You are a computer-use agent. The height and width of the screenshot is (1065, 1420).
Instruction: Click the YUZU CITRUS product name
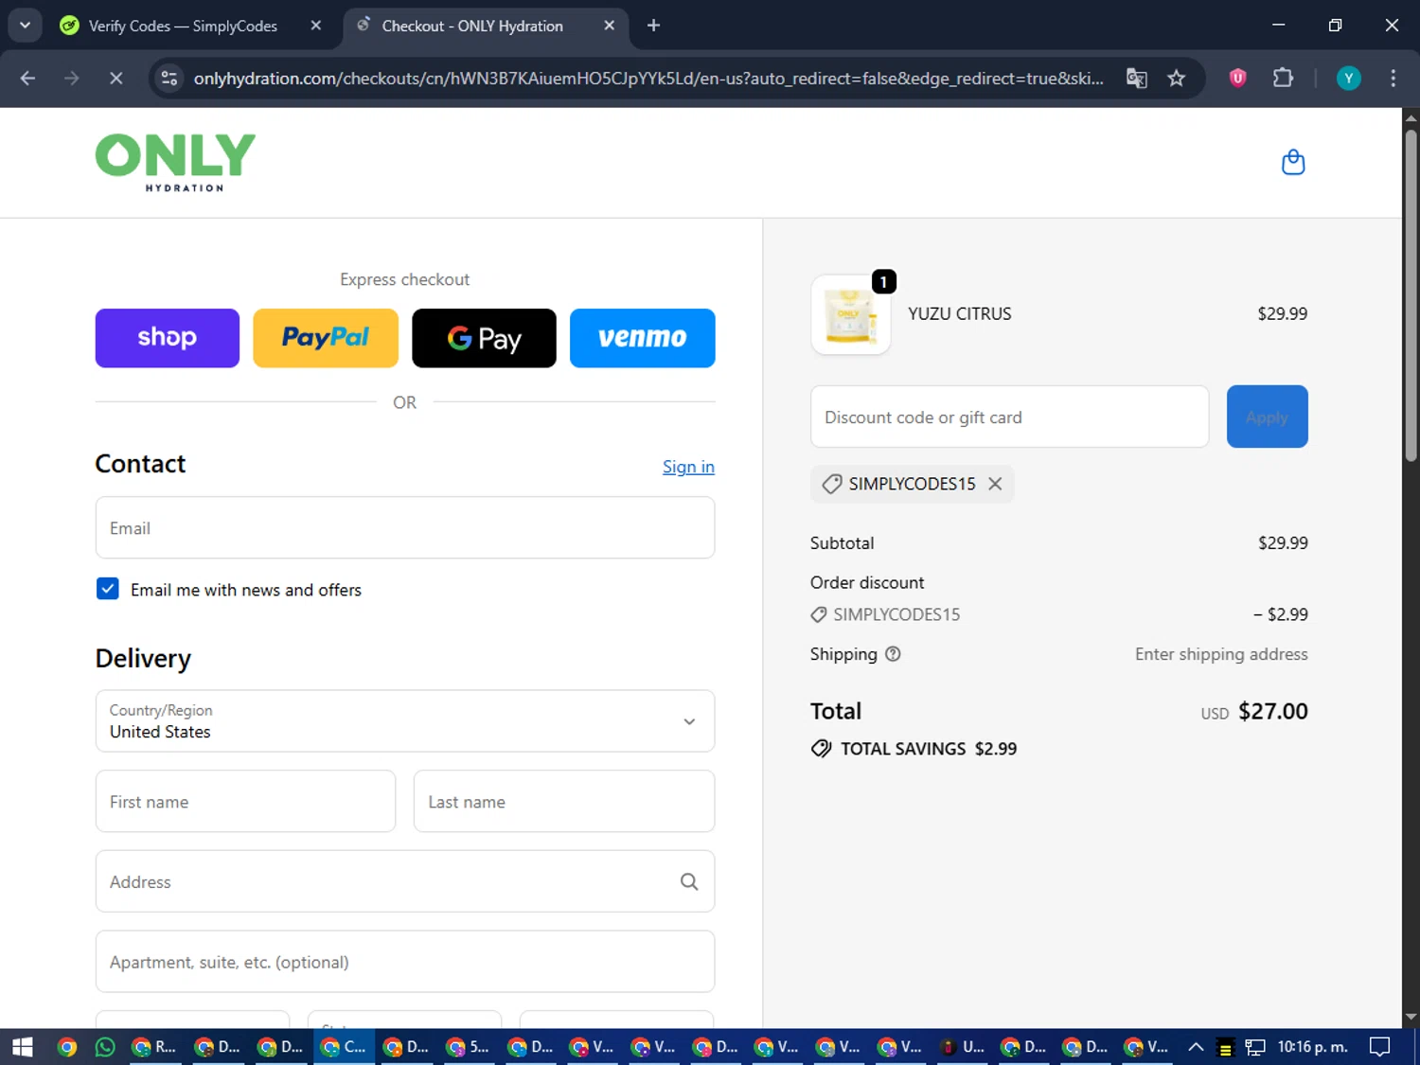tap(959, 314)
